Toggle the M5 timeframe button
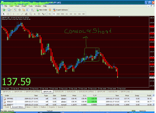Image resolution: width=156 pixels, height=113 pixels. click(54, 14)
